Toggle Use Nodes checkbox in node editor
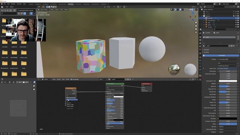 click(71, 79)
